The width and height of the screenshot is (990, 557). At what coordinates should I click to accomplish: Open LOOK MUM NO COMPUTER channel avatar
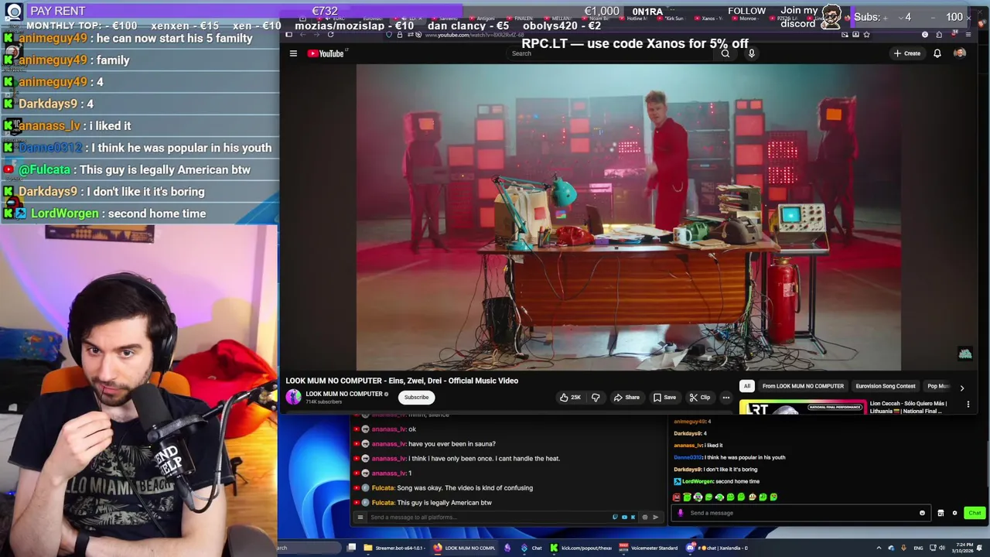click(x=293, y=397)
